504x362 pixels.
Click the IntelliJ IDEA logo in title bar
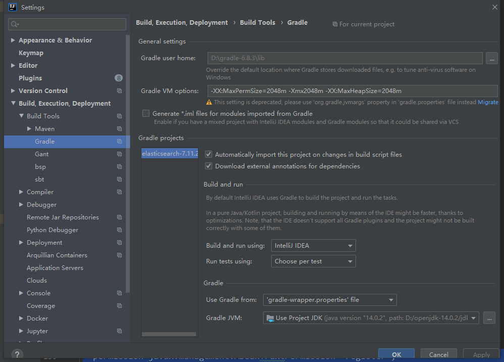12,7
